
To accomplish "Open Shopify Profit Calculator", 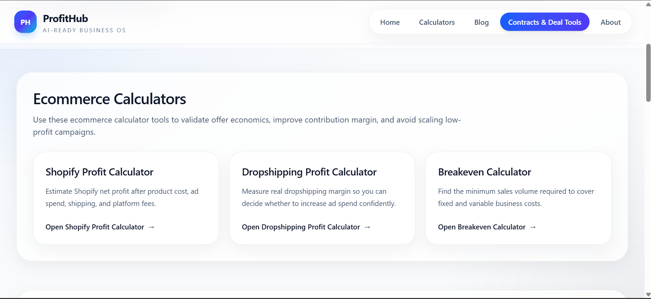I will [94, 227].
